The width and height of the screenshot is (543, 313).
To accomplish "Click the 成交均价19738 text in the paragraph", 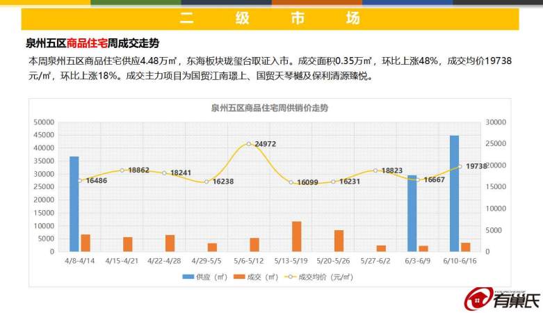I will [479, 61].
